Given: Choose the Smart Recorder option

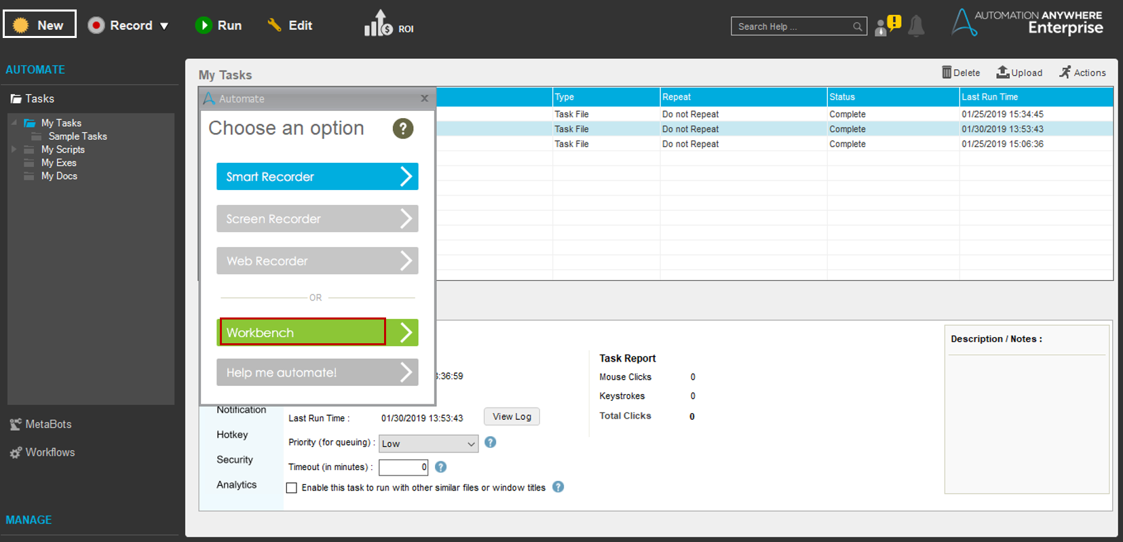Looking at the screenshot, I should point(318,176).
